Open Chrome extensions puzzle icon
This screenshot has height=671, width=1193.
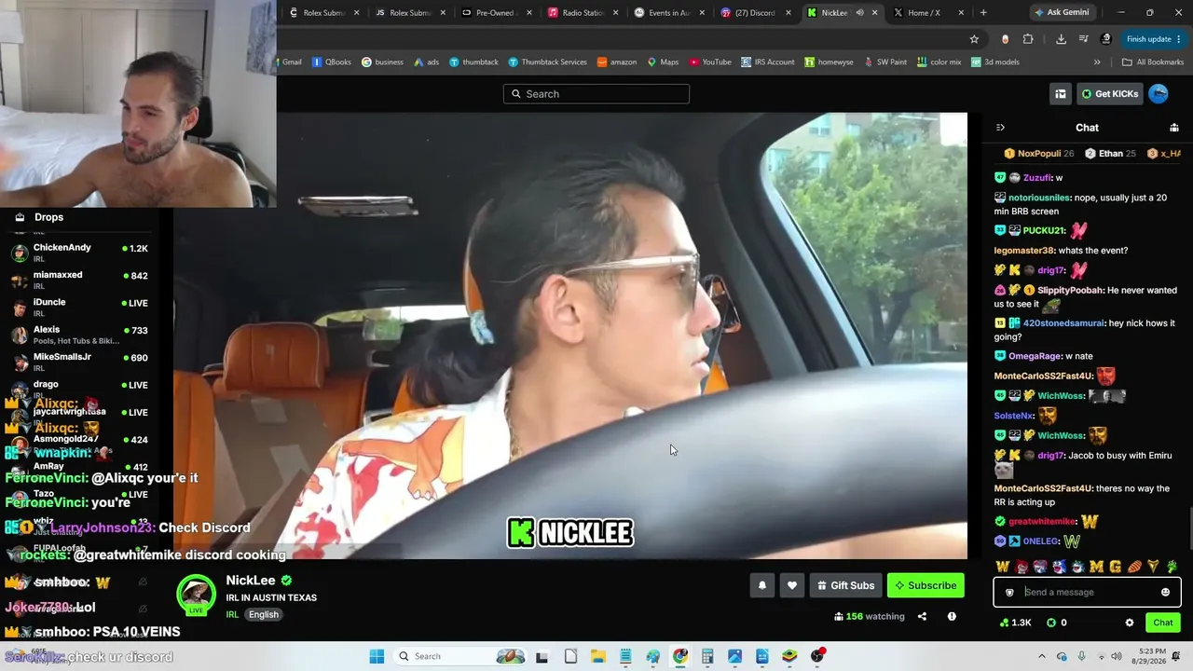[x=1028, y=39]
